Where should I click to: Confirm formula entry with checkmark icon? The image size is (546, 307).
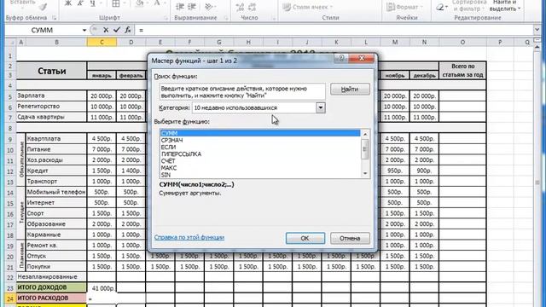117,31
